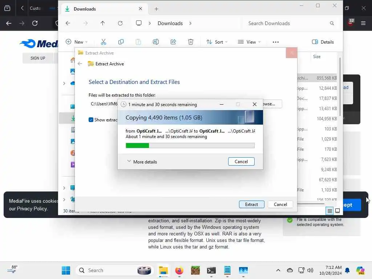Click the Cut scissors icon in Explorer toolbar
The width and height of the screenshot is (372, 279).
tap(104, 42)
